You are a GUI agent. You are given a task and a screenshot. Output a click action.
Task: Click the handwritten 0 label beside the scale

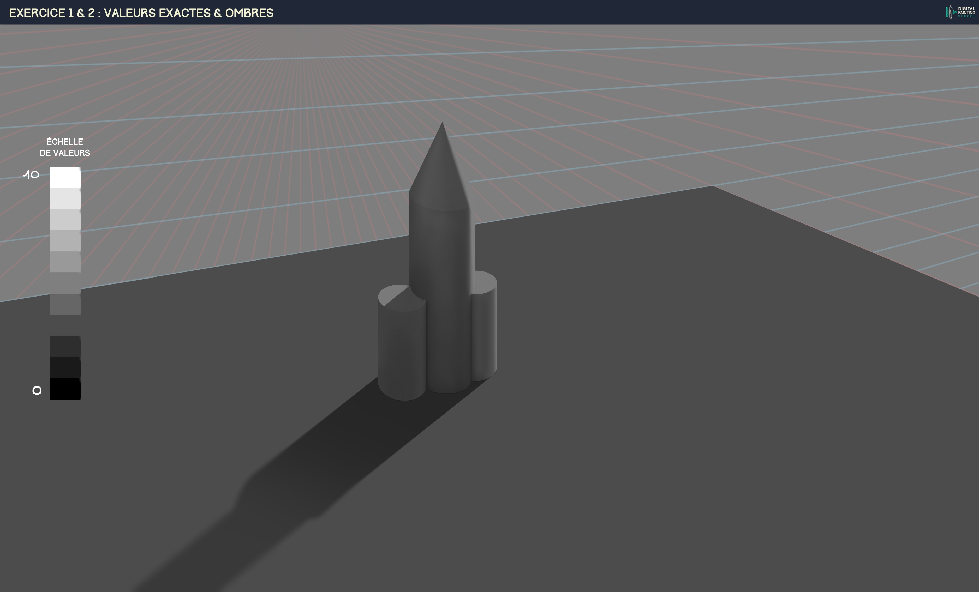pos(37,390)
